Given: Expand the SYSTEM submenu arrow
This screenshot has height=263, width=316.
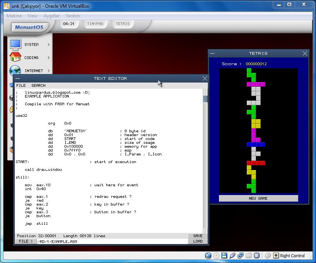Looking at the screenshot, I should [x=49, y=44].
